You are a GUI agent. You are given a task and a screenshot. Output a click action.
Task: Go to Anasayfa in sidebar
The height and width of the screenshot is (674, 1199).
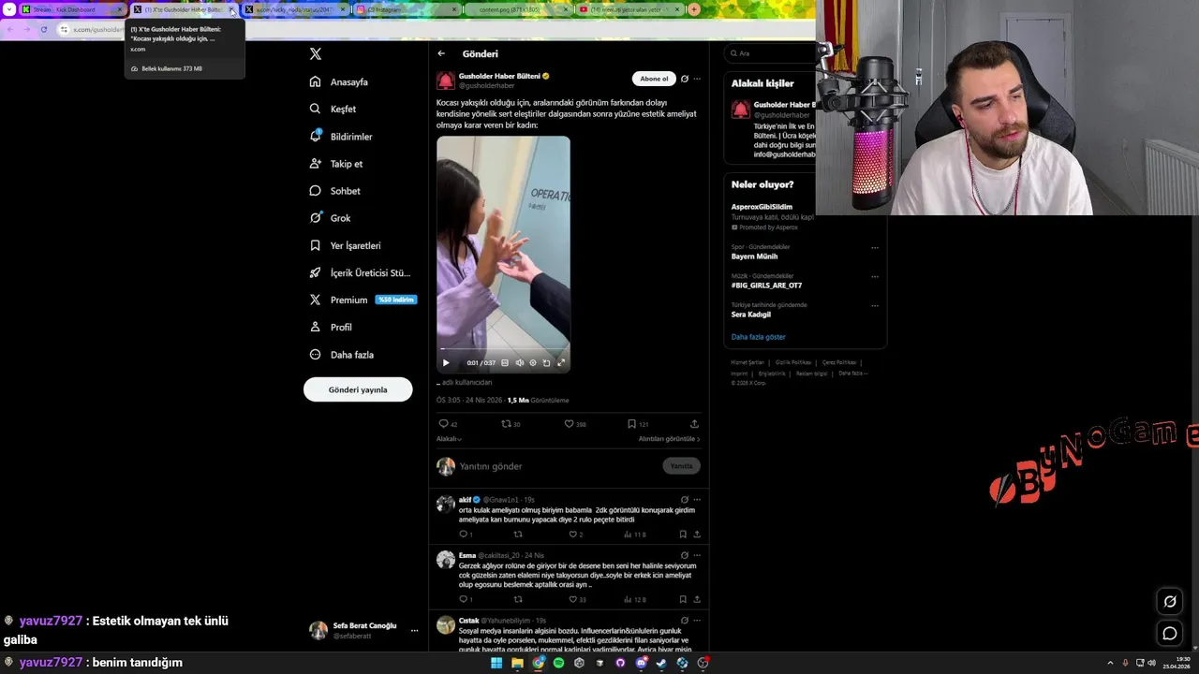coord(339,81)
